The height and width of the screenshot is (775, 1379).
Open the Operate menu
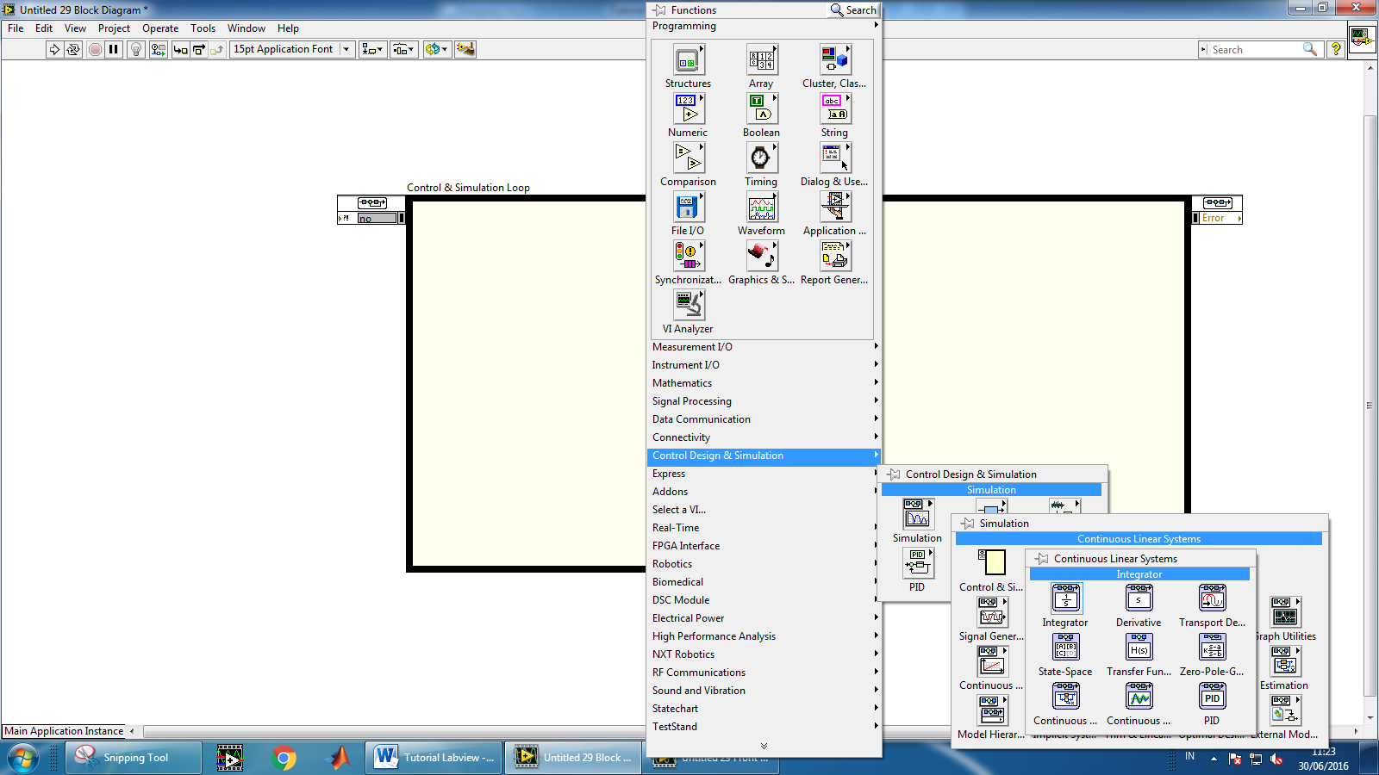coord(160,28)
